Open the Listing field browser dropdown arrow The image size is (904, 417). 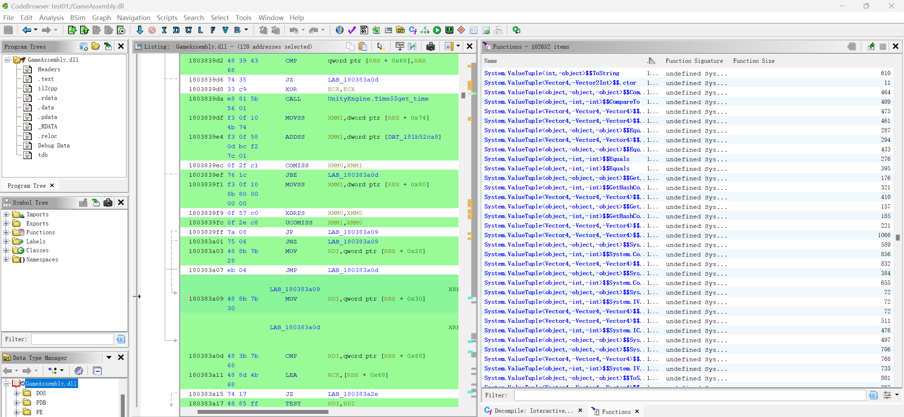458,46
